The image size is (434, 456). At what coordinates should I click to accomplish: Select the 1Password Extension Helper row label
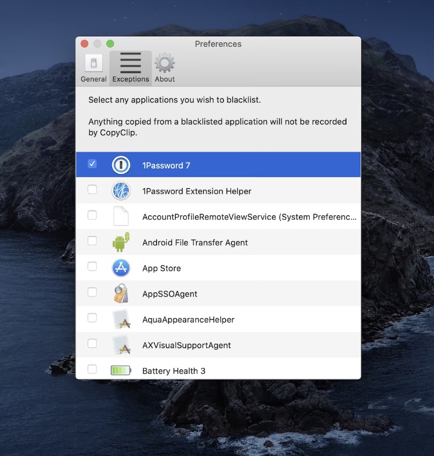click(x=197, y=191)
